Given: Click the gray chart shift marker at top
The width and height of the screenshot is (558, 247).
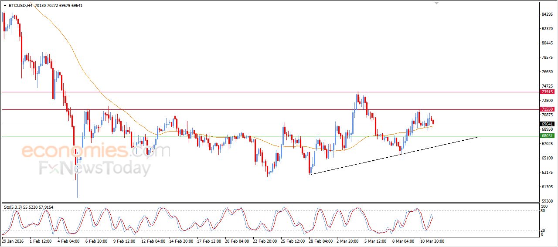Looking at the screenshot, I should point(437,3).
